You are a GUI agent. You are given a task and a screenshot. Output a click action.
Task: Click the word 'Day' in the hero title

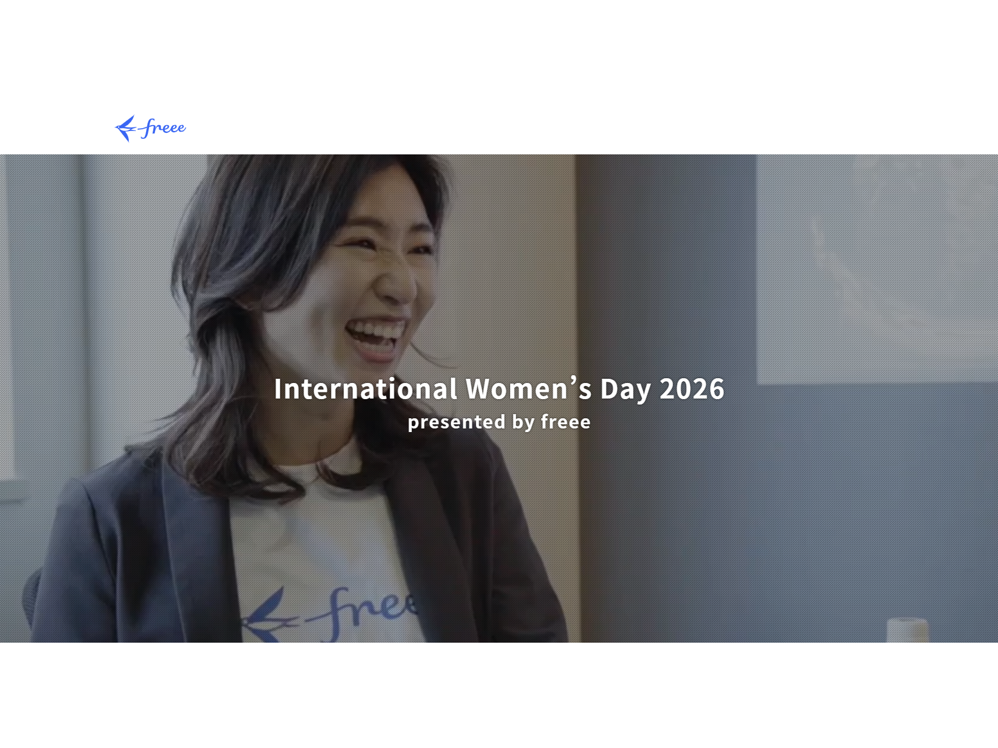[x=626, y=390]
